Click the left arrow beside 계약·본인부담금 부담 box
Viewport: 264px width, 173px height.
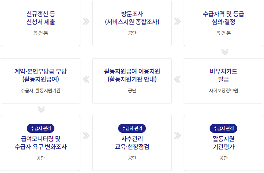tap(86, 79)
